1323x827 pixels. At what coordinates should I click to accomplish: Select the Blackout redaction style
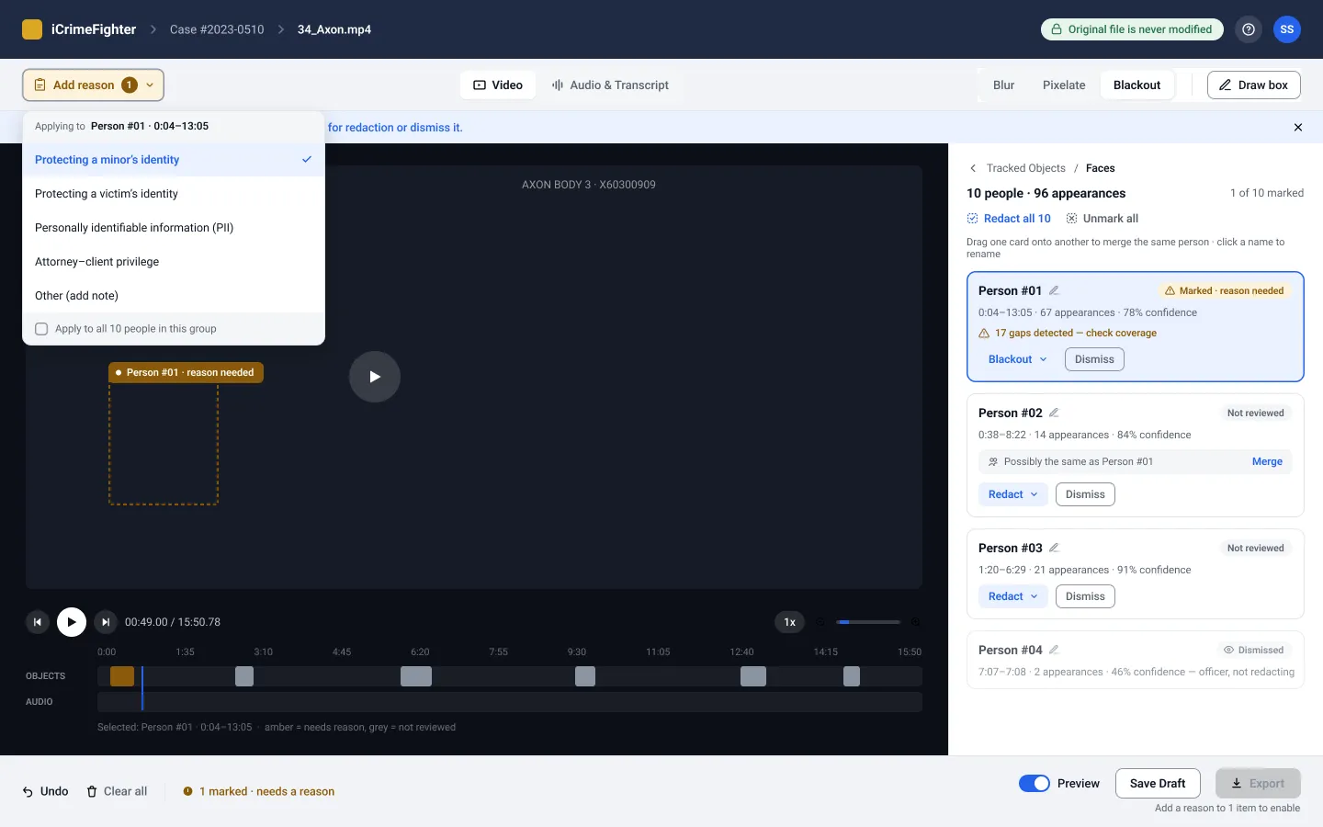coord(1136,85)
